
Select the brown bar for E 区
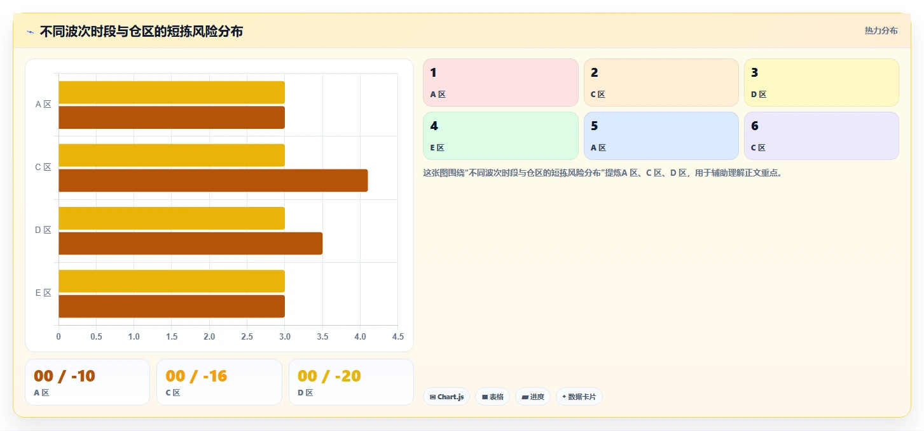point(172,307)
